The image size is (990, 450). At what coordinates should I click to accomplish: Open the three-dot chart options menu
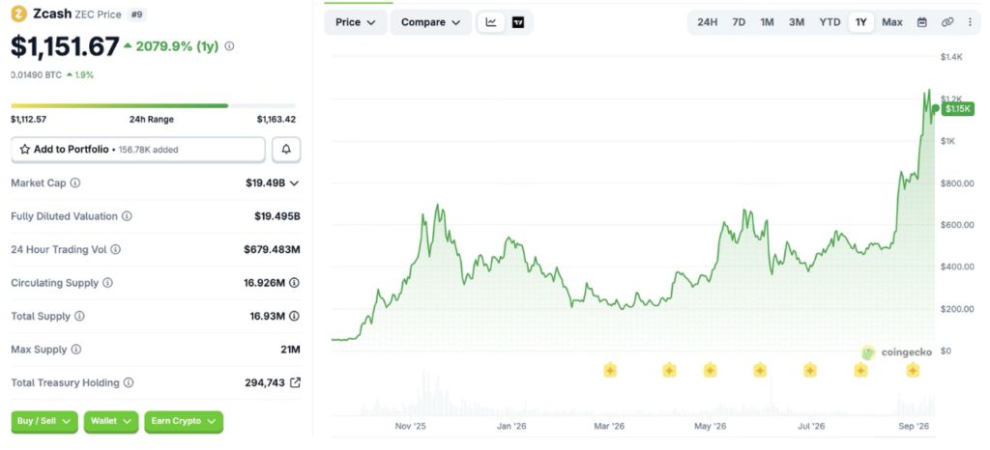pyautogui.click(x=971, y=22)
